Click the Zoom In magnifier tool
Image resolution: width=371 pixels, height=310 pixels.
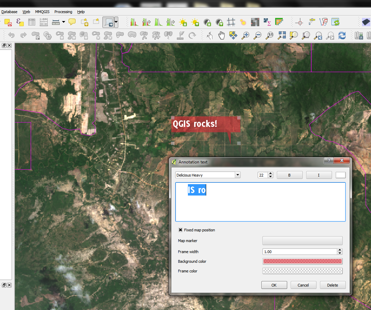pyautogui.click(x=245, y=35)
